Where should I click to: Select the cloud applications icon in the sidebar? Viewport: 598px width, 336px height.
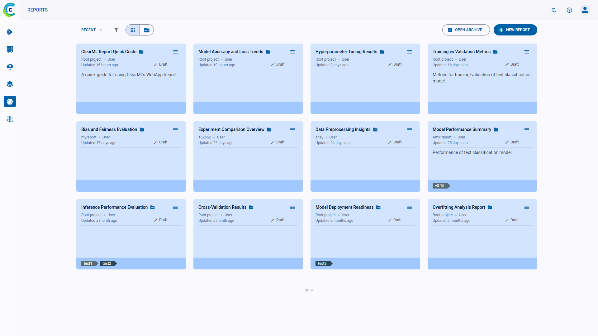pos(10,67)
